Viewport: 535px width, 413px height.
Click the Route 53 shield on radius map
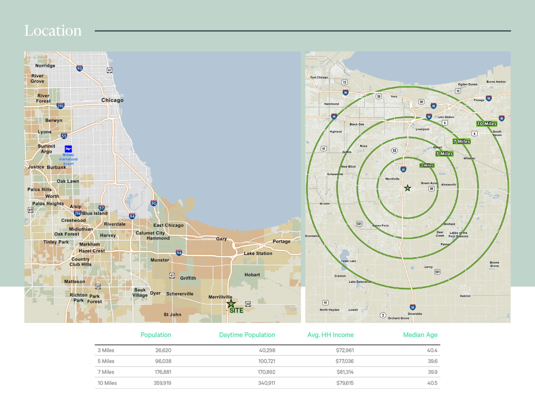click(395, 150)
